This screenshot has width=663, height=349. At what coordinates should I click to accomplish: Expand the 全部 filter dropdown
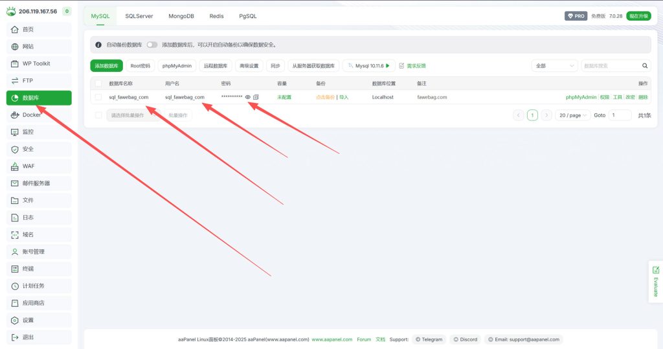tap(554, 66)
